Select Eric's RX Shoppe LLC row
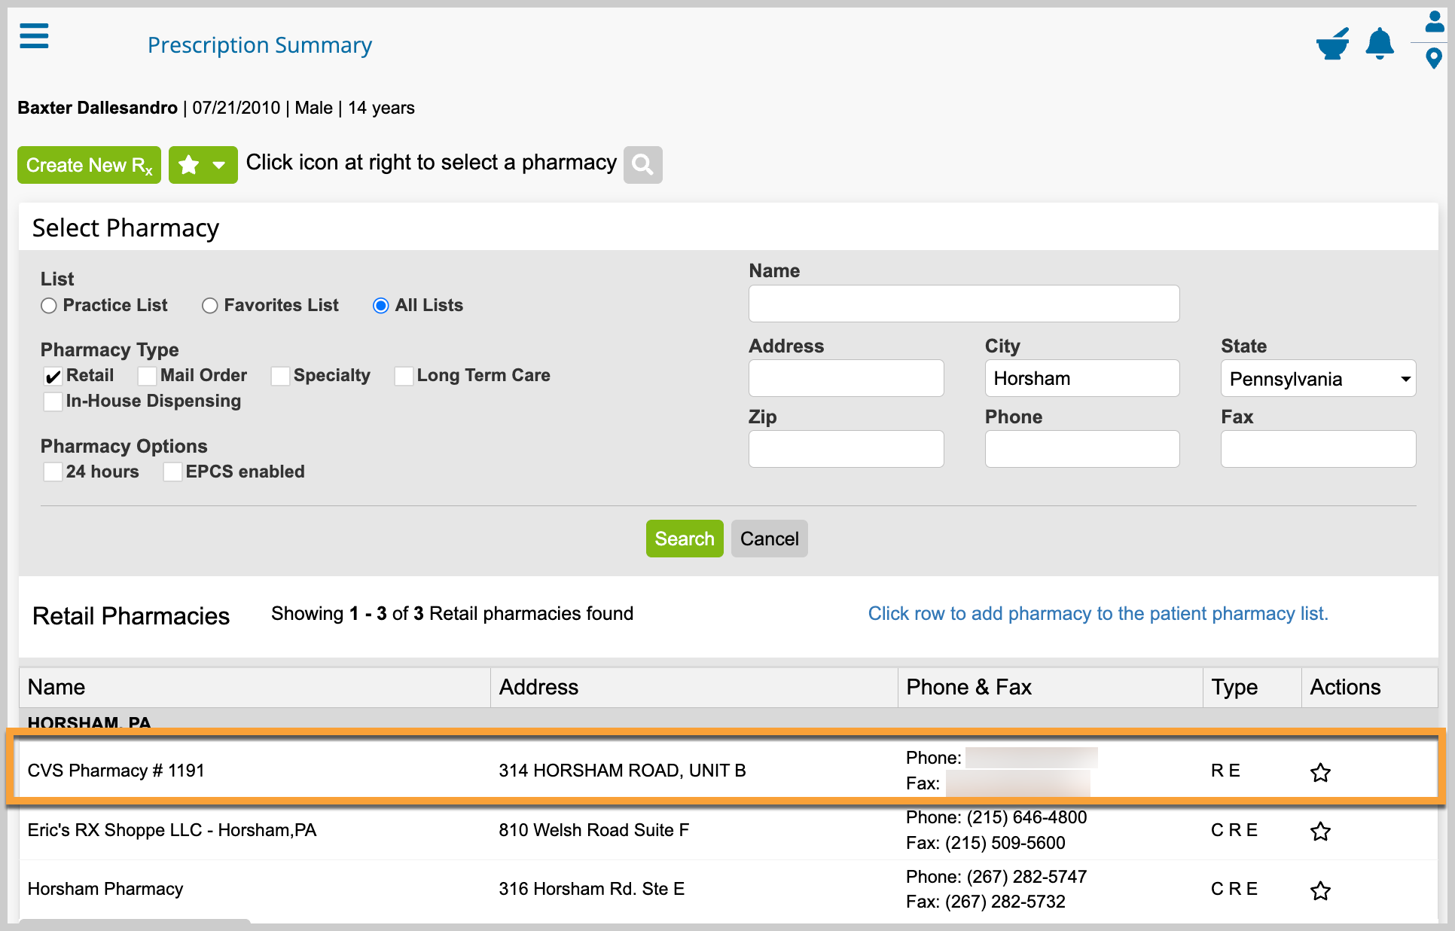Screen dimensions: 1455x931 tap(728, 830)
